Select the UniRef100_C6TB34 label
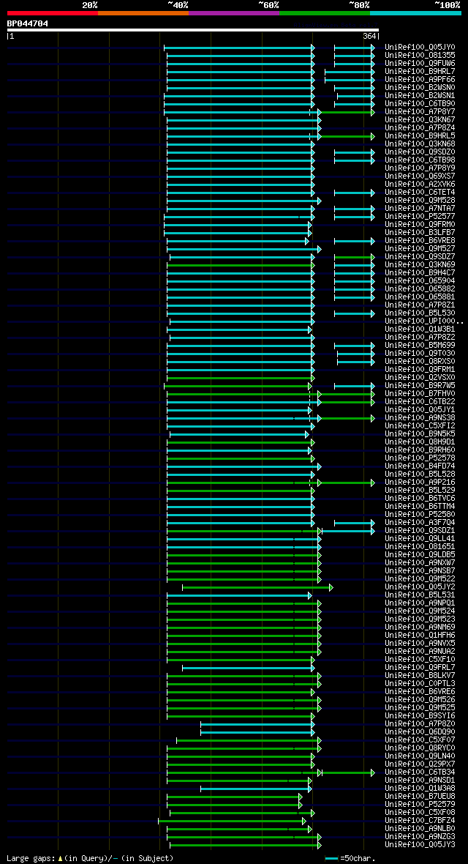 point(420,772)
